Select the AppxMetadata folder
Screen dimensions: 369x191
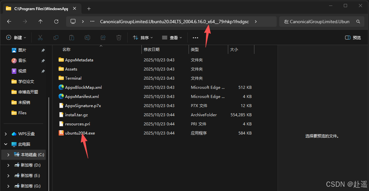[79, 60]
